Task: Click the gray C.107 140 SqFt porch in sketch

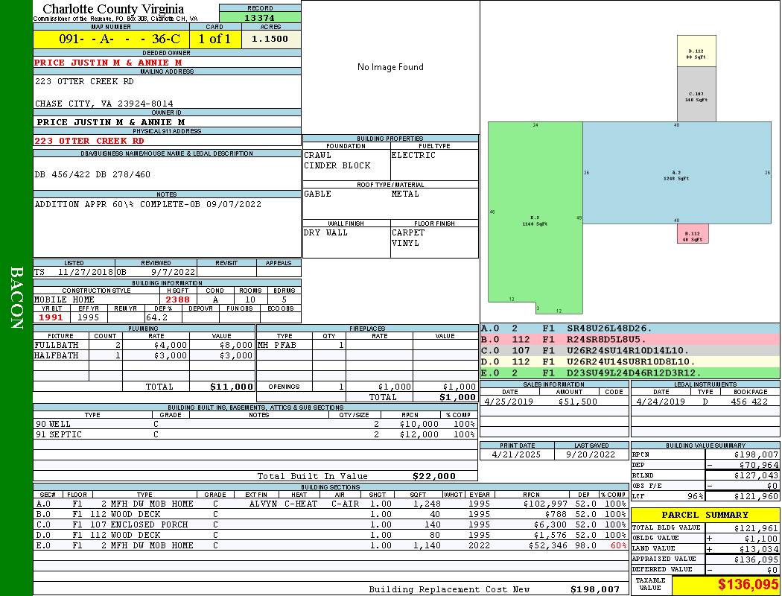Action: tap(696, 95)
